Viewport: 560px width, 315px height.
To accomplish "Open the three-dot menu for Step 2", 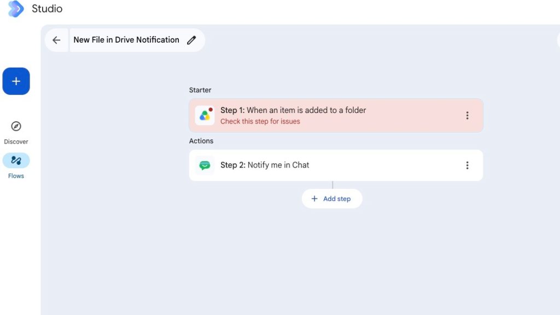I will pos(467,165).
